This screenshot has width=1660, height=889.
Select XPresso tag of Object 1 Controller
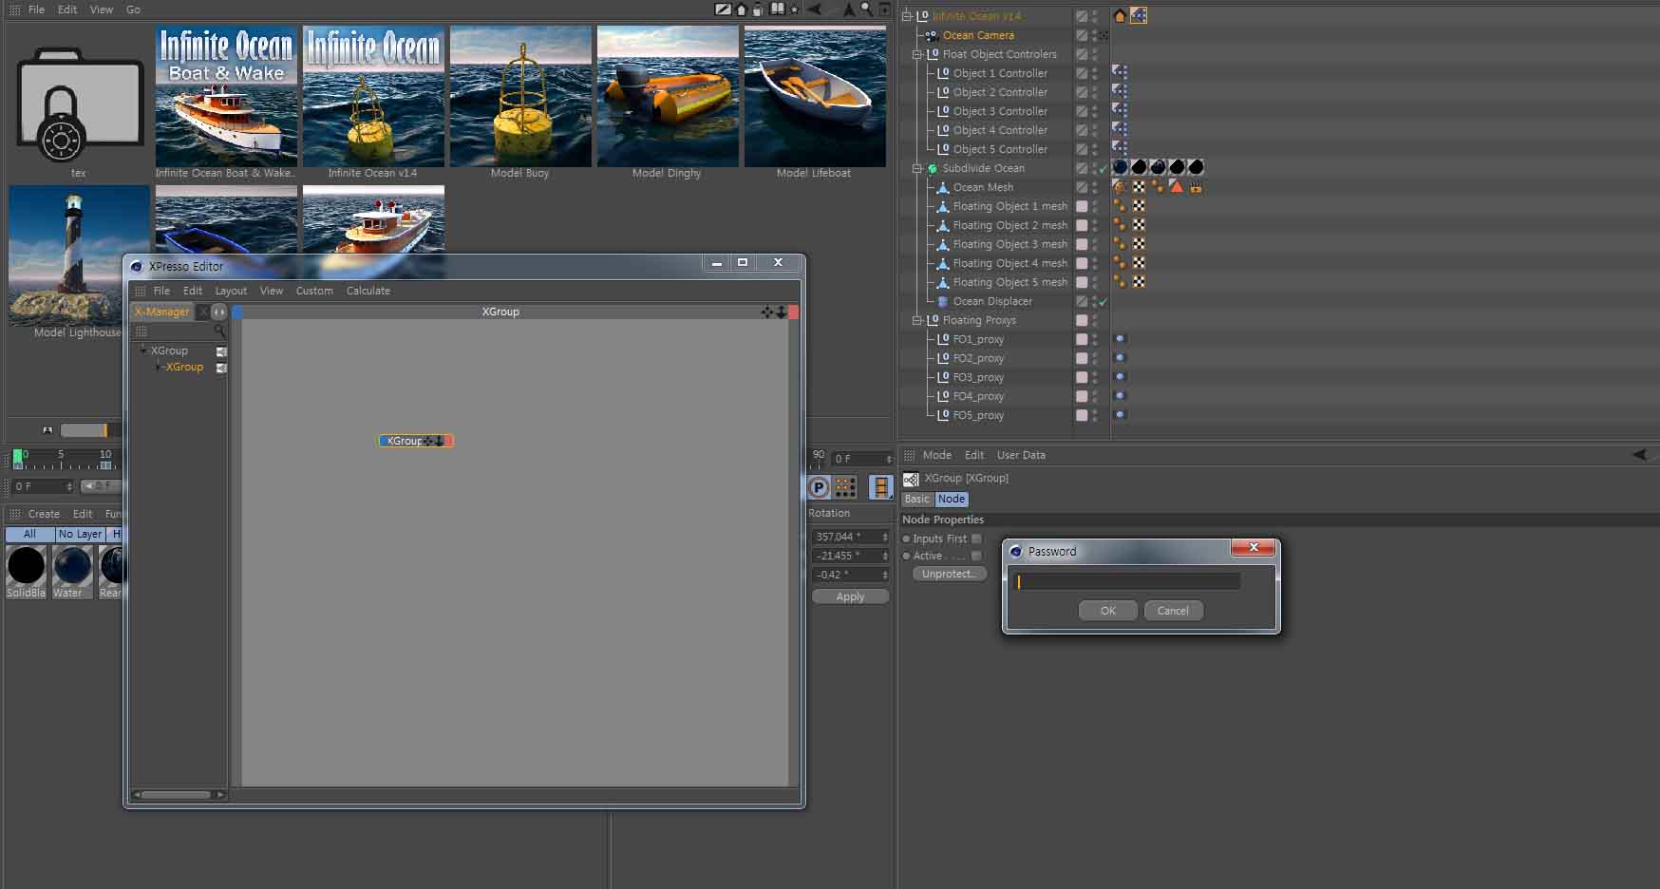tap(1120, 72)
